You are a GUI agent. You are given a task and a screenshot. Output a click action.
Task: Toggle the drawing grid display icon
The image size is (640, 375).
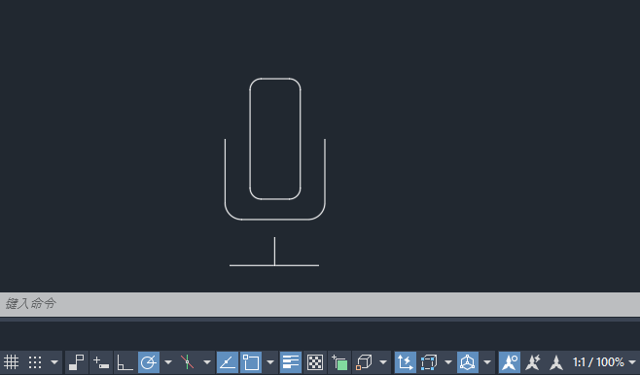(x=11, y=362)
